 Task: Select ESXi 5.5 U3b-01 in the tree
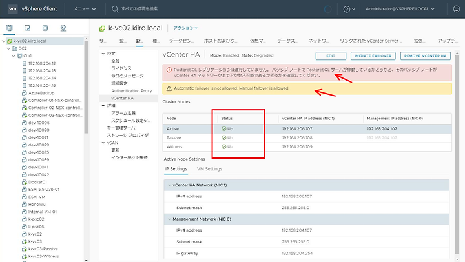[x=44, y=189]
